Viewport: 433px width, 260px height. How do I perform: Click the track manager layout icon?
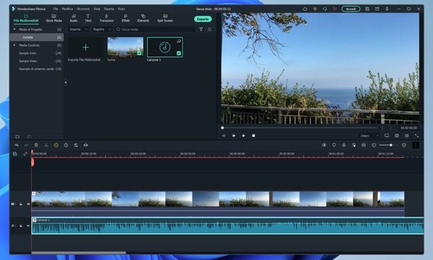coord(363,145)
